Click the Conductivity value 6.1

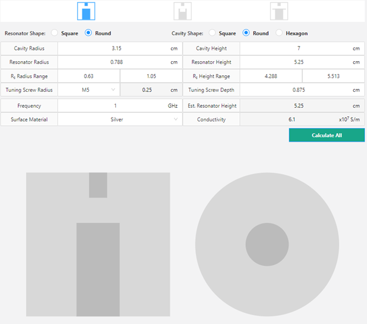point(302,119)
